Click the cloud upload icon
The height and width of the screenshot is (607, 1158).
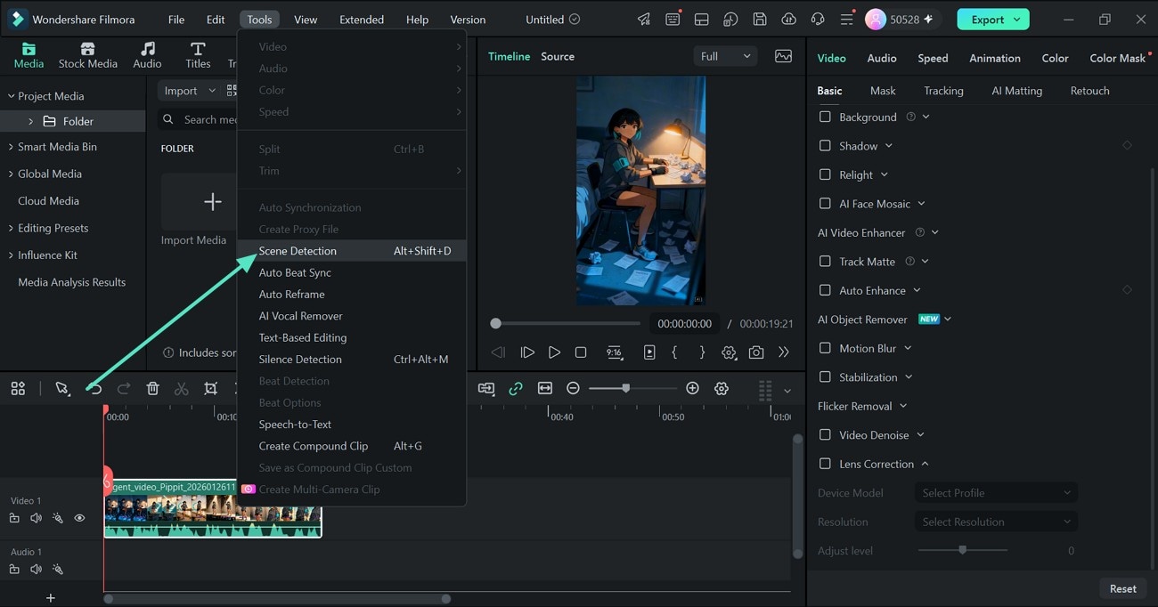(x=788, y=20)
